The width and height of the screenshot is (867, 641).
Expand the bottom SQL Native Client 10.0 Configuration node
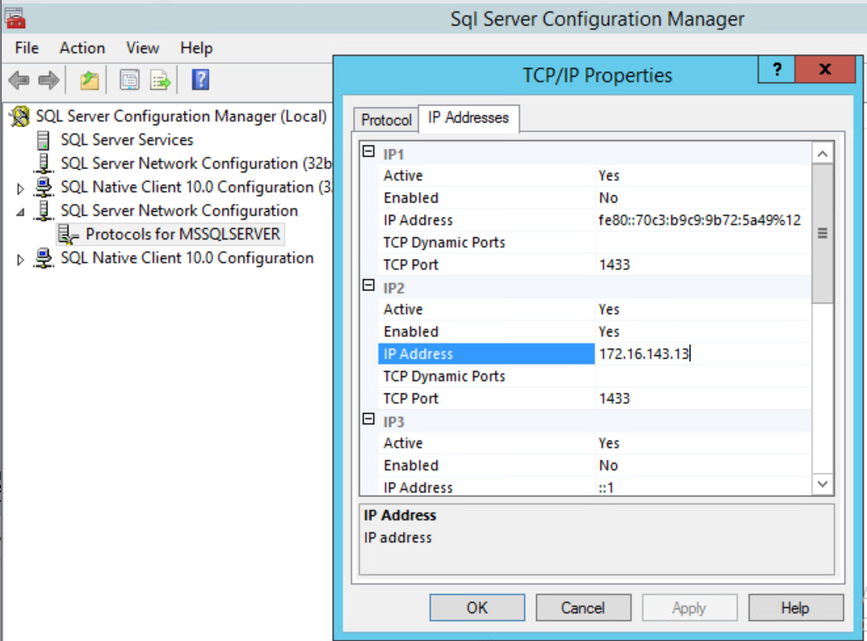20,259
